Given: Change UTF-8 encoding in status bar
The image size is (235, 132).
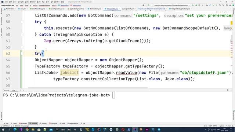Looking at the screenshot, I should [215, 126].
